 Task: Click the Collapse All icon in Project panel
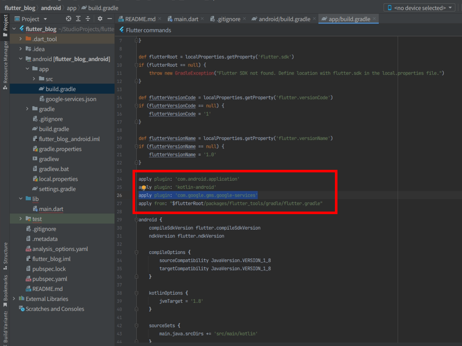(88, 19)
